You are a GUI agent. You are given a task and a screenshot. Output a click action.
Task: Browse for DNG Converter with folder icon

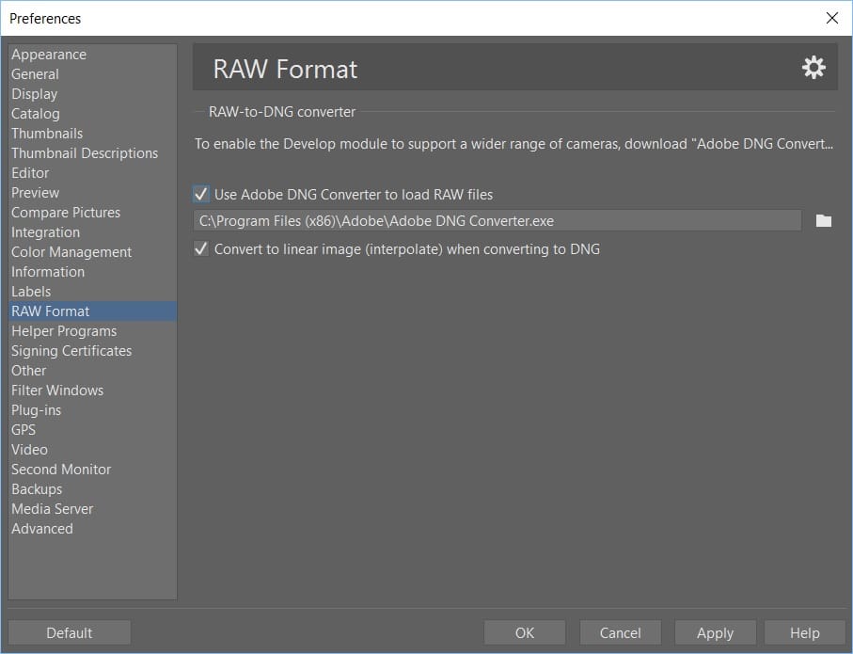click(823, 220)
